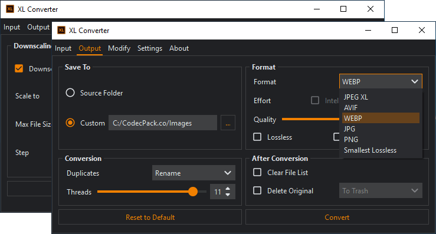
Task: Click the 'Step' label in back window
Action: point(22,153)
